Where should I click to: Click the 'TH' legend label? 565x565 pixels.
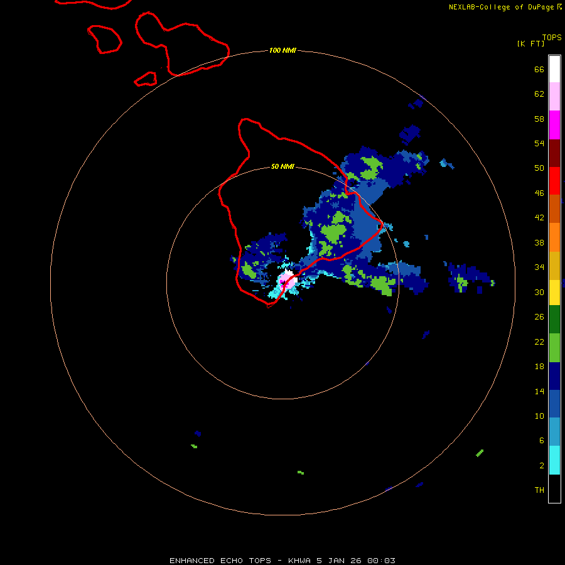[x=539, y=490]
